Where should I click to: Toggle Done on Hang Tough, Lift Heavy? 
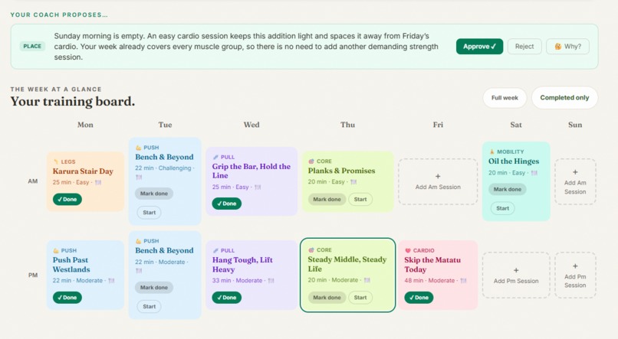227,298
